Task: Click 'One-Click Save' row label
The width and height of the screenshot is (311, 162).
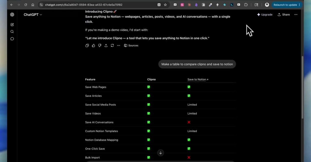Action: (95, 149)
